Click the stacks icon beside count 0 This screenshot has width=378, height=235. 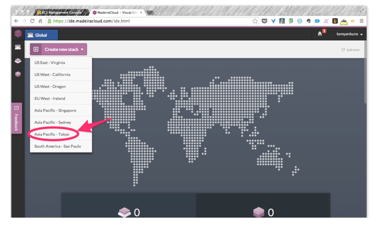tap(124, 212)
